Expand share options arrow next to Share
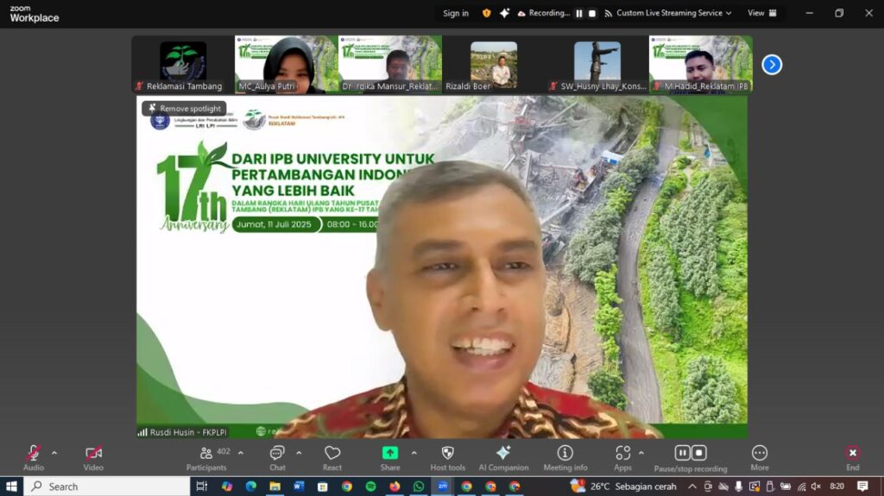The height and width of the screenshot is (496, 884). (414, 453)
